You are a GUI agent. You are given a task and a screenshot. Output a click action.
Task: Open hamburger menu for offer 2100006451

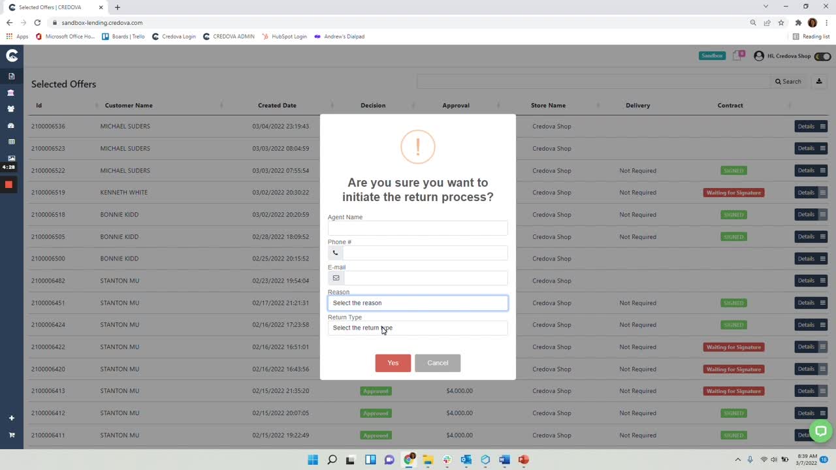(x=823, y=303)
